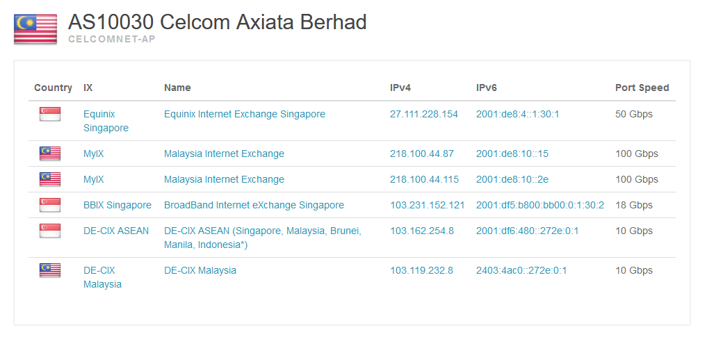Click IPv4 address 27.111.228.154
This screenshot has width=707, height=339.
point(423,114)
